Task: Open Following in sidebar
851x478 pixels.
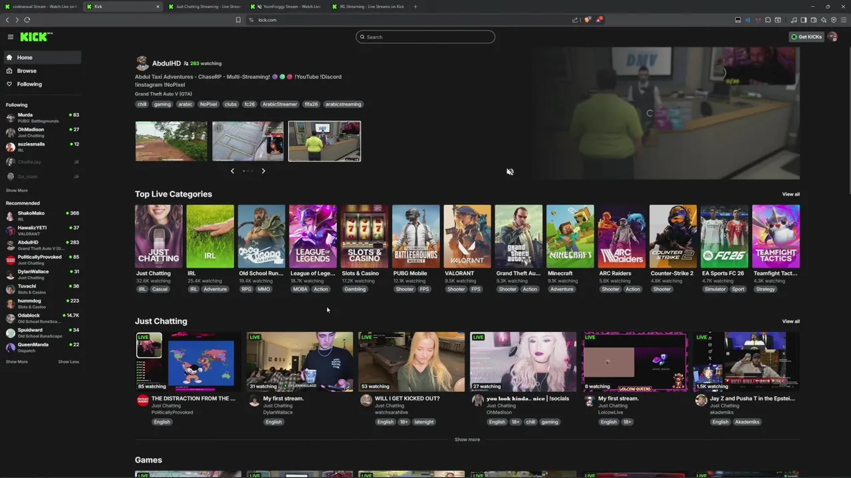Action: 42,84
